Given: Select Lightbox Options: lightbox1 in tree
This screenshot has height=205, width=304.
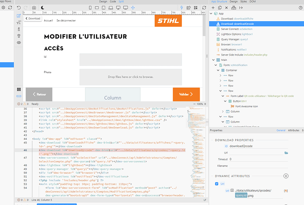Looking at the screenshot, I should (x=237, y=34).
